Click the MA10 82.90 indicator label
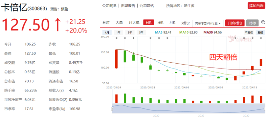This screenshot has height=119, width=268. 188,32
